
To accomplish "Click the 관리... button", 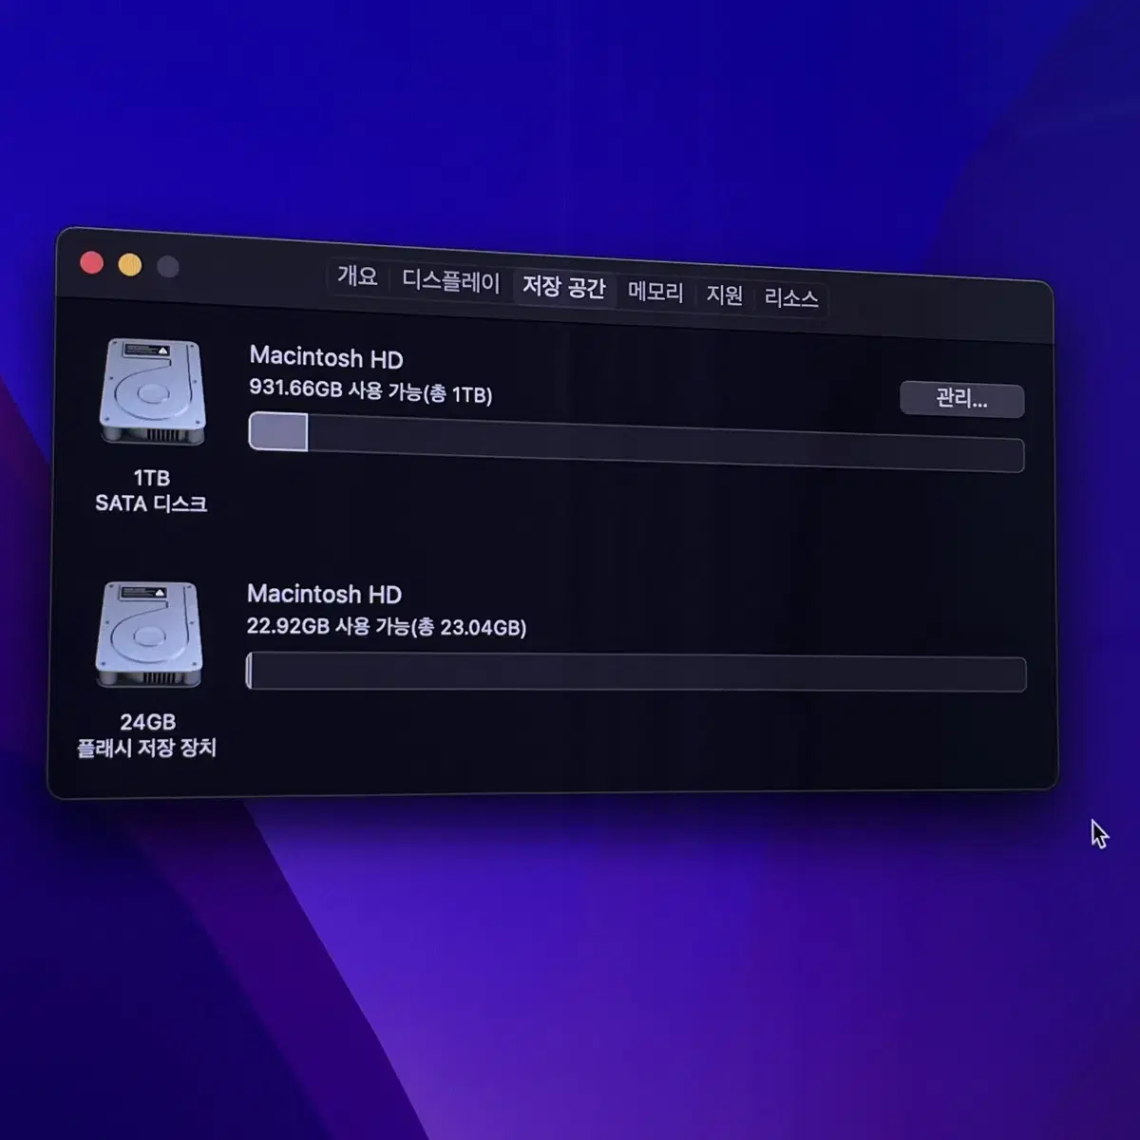I will tap(961, 399).
